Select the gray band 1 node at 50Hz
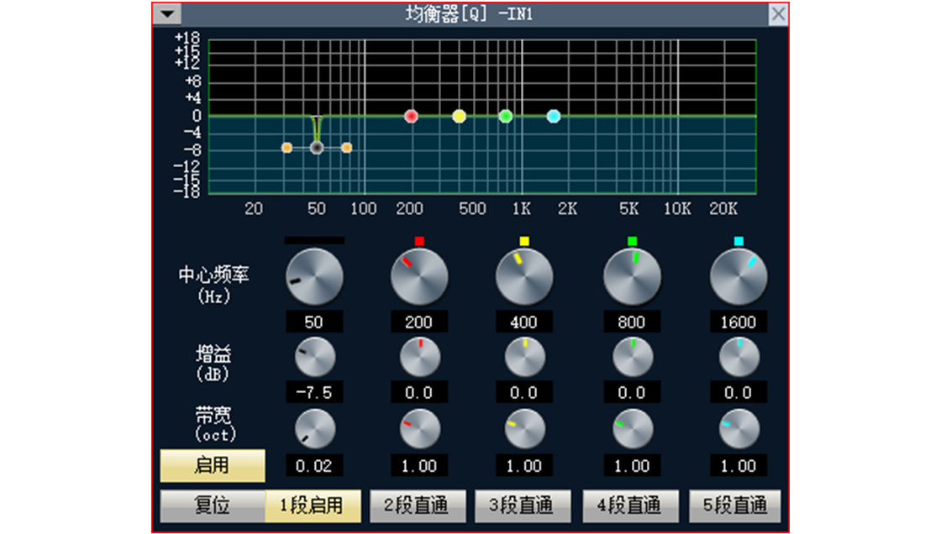The width and height of the screenshot is (941, 534). 317,148
